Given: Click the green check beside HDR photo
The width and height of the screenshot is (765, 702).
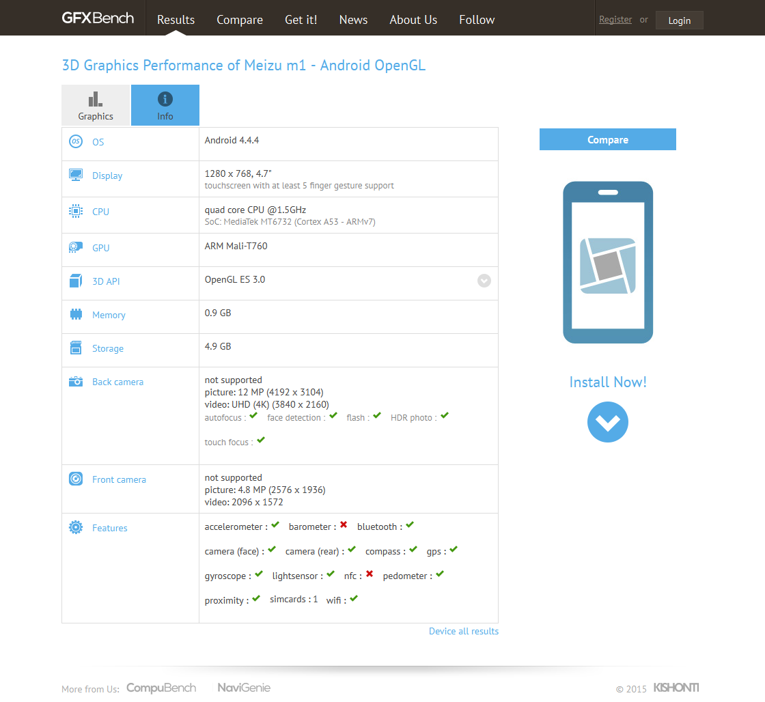Looking at the screenshot, I should 445,416.
